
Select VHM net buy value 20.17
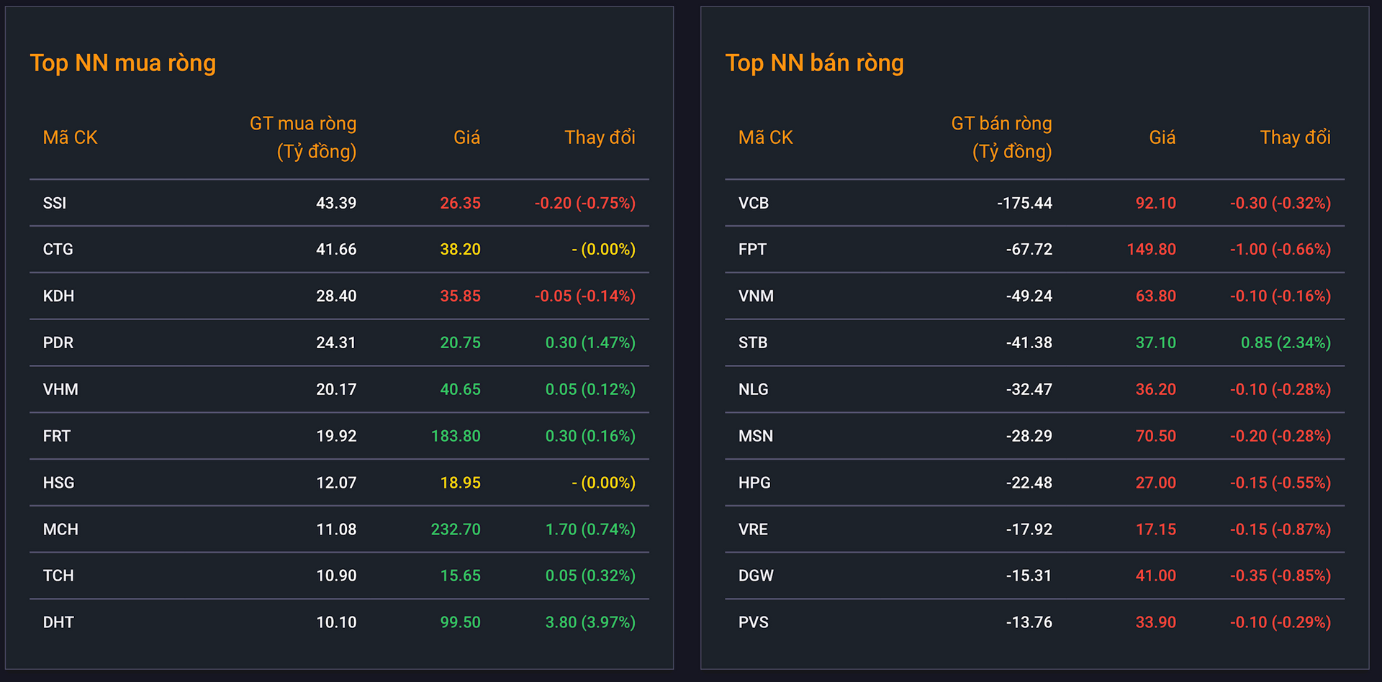point(336,389)
